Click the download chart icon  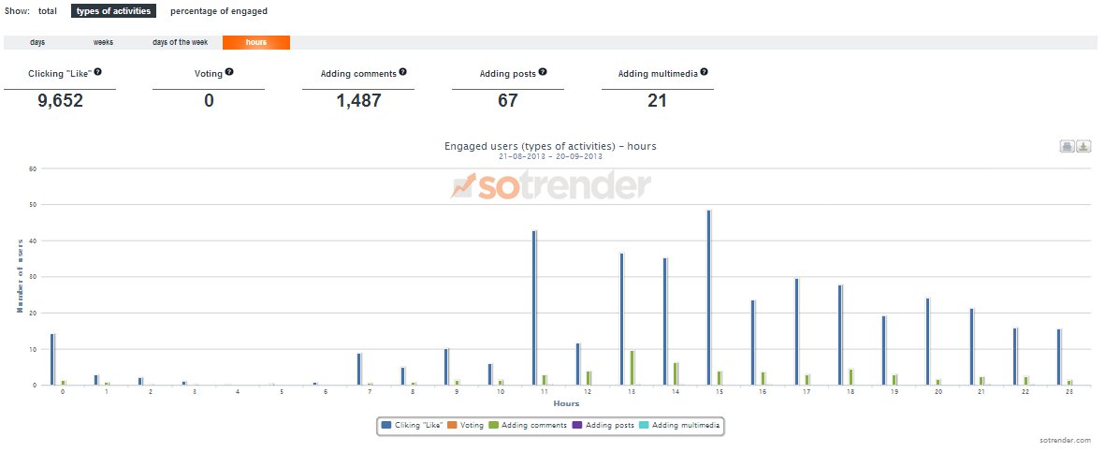tap(1083, 146)
